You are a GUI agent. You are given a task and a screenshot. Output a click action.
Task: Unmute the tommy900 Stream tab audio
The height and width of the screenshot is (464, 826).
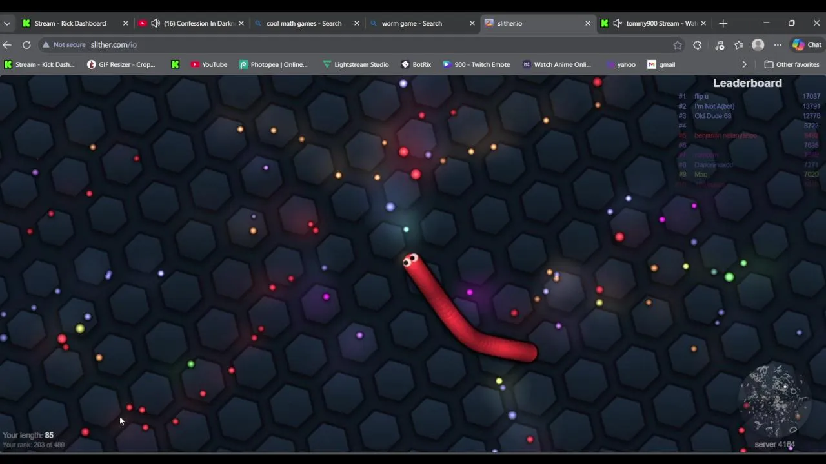coord(618,23)
